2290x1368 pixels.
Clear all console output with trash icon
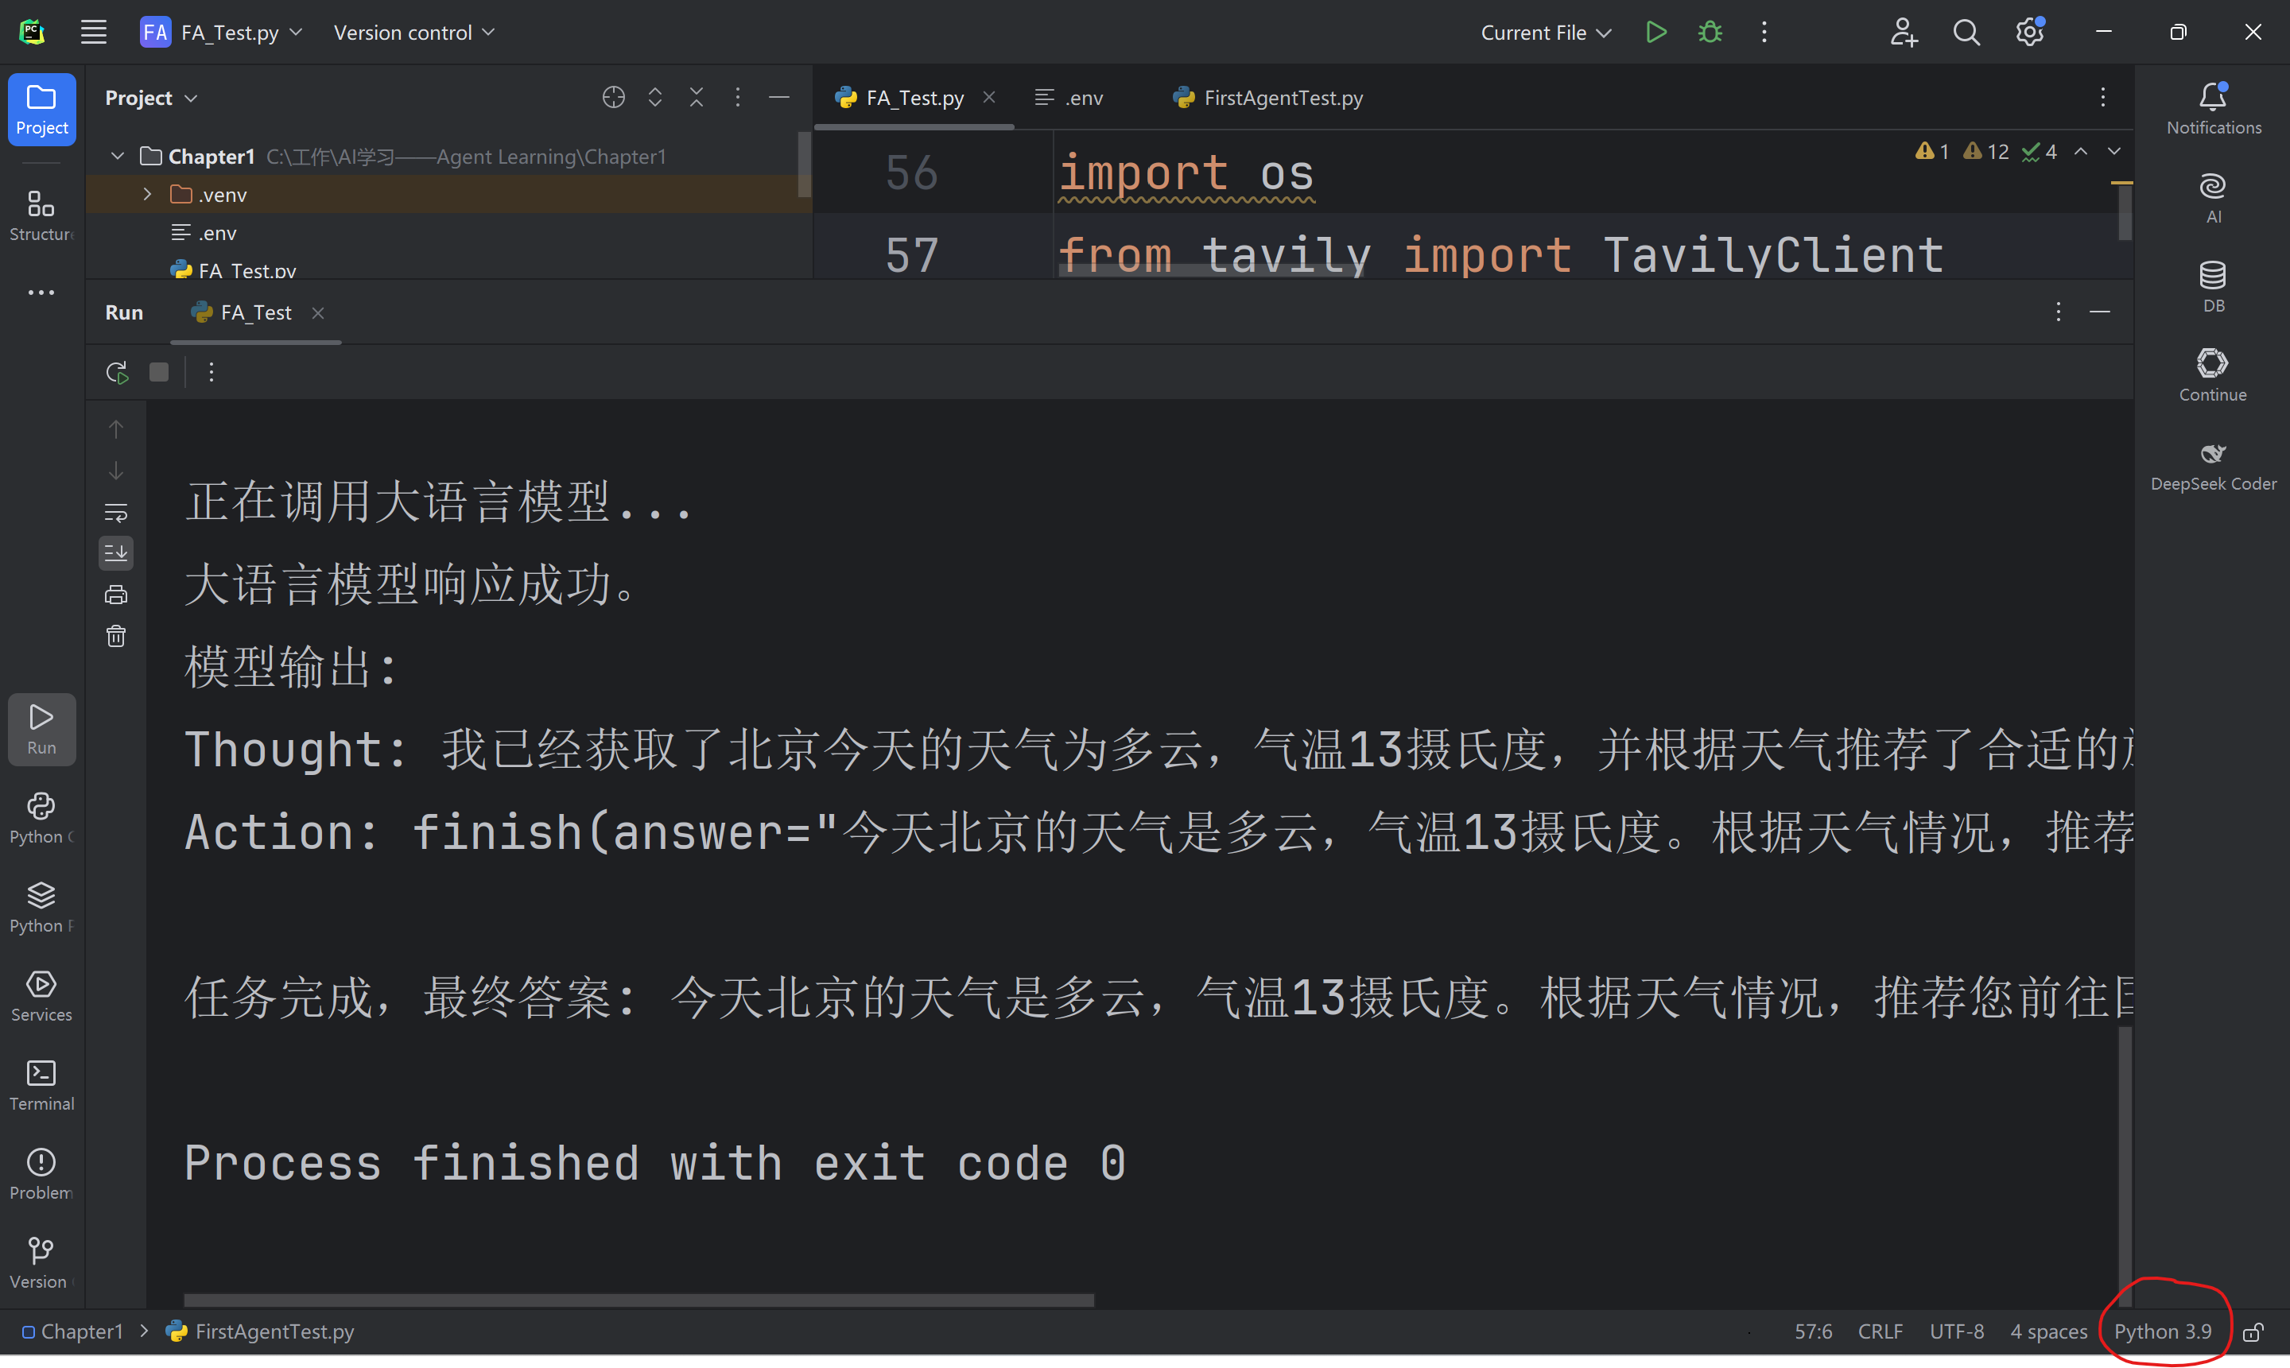(116, 636)
